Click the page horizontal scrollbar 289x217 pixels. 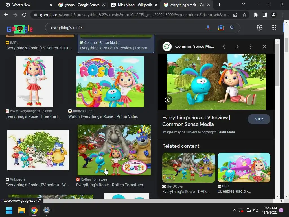(x=158, y=201)
